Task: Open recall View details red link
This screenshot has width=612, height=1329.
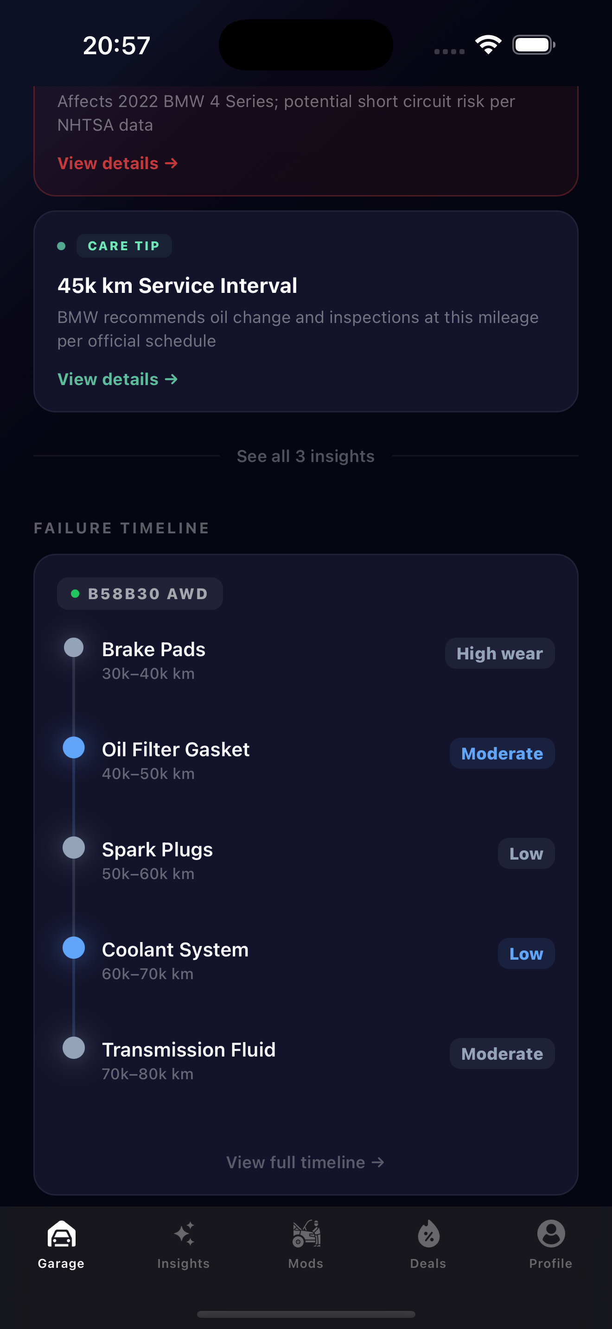Action: 118,164
